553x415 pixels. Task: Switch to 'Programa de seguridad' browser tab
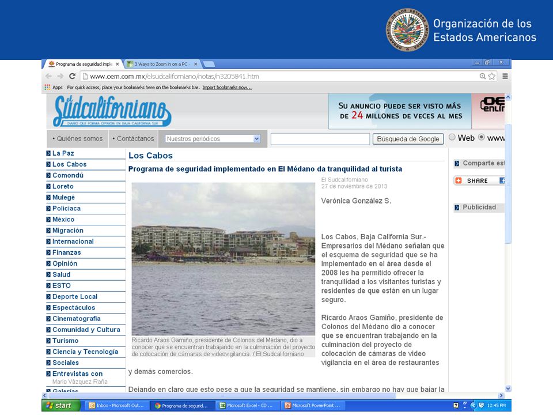click(x=84, y=64)
